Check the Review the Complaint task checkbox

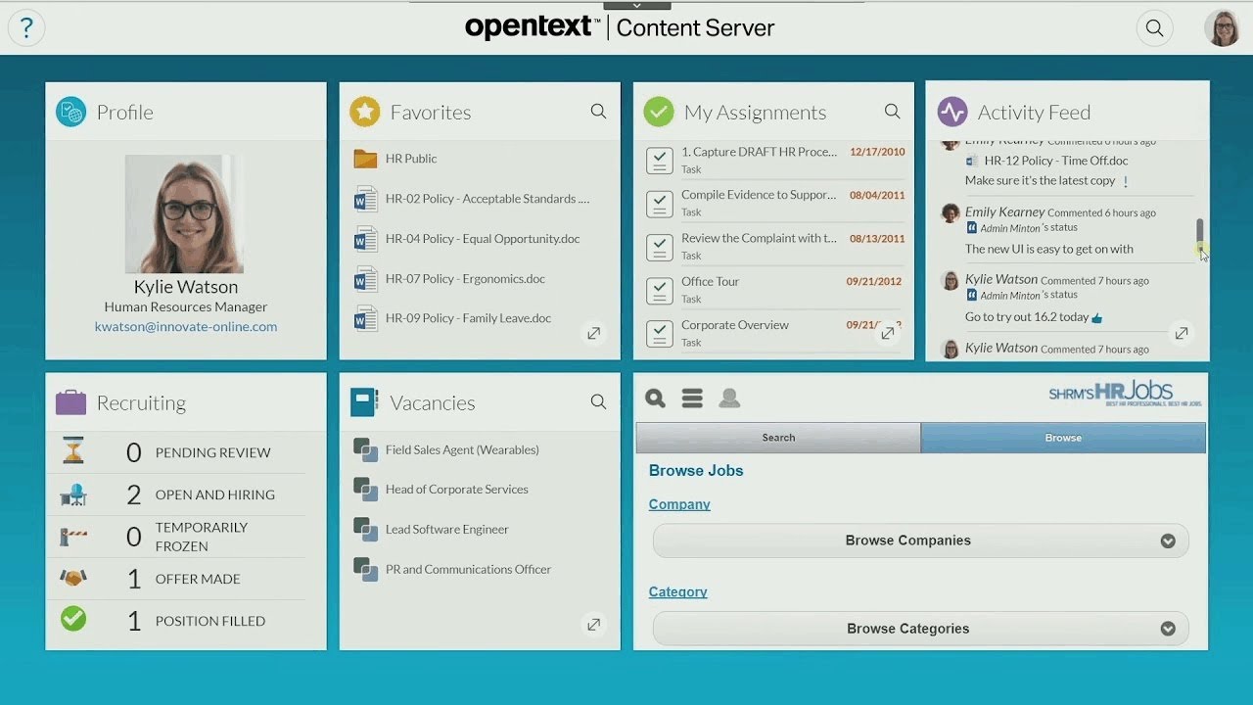[x=660, y=247]
